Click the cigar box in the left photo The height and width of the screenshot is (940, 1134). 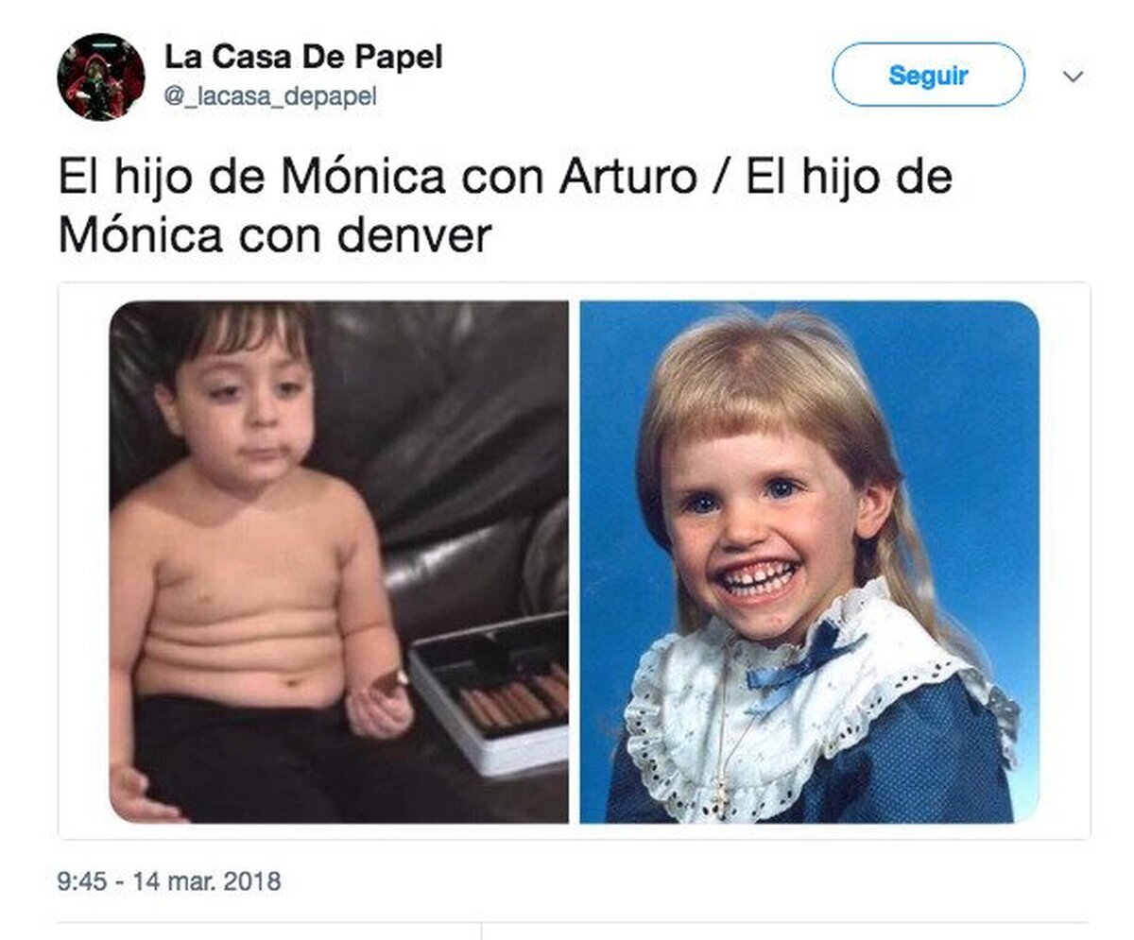491,693
